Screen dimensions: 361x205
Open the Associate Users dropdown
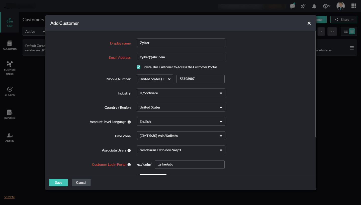(x=181, y=150)
